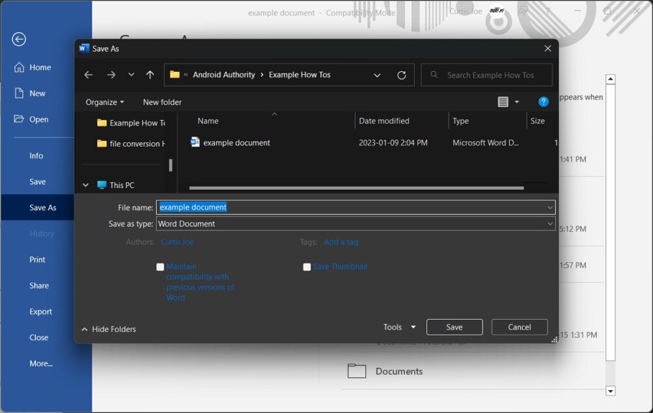Refresh the Example How Tos folder
Image resolution: width=653 pixels, height=413 pixels.
coord(402,75)
